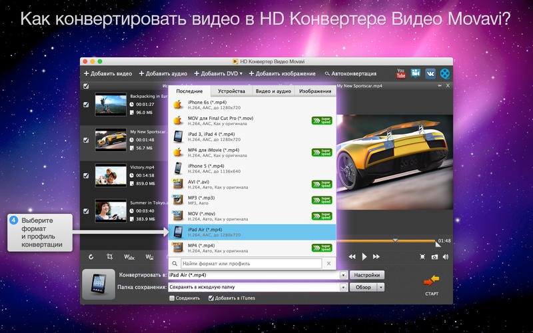The image size is (533, 333).
Task: Toggle the Victory.mp4 file checkbox
Action: point(86,176)
